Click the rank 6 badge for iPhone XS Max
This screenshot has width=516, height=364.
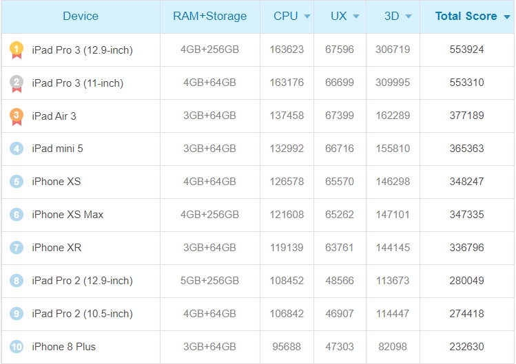point(17,215)
